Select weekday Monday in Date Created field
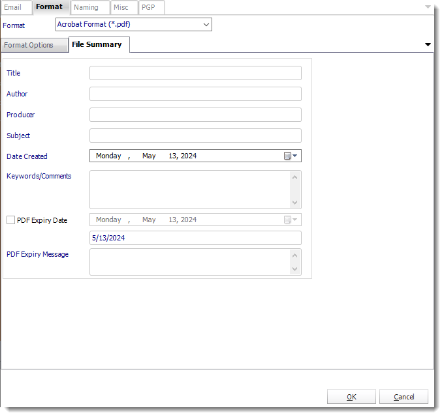The width and height of the screenshot is (444, 417). [108, 156]
